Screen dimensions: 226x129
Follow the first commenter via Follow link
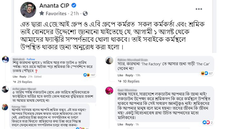[x=31, y=59]
